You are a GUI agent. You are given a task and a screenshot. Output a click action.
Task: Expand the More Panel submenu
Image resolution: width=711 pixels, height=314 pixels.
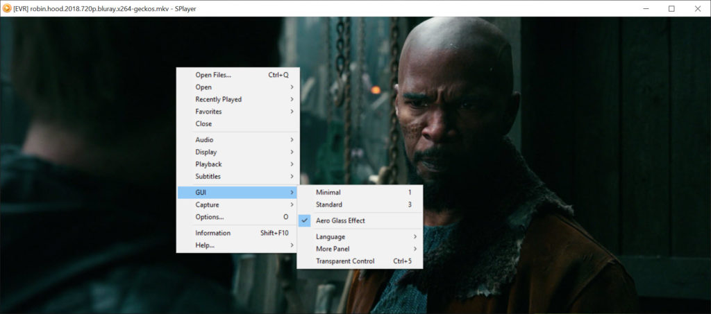coord(360,249)
